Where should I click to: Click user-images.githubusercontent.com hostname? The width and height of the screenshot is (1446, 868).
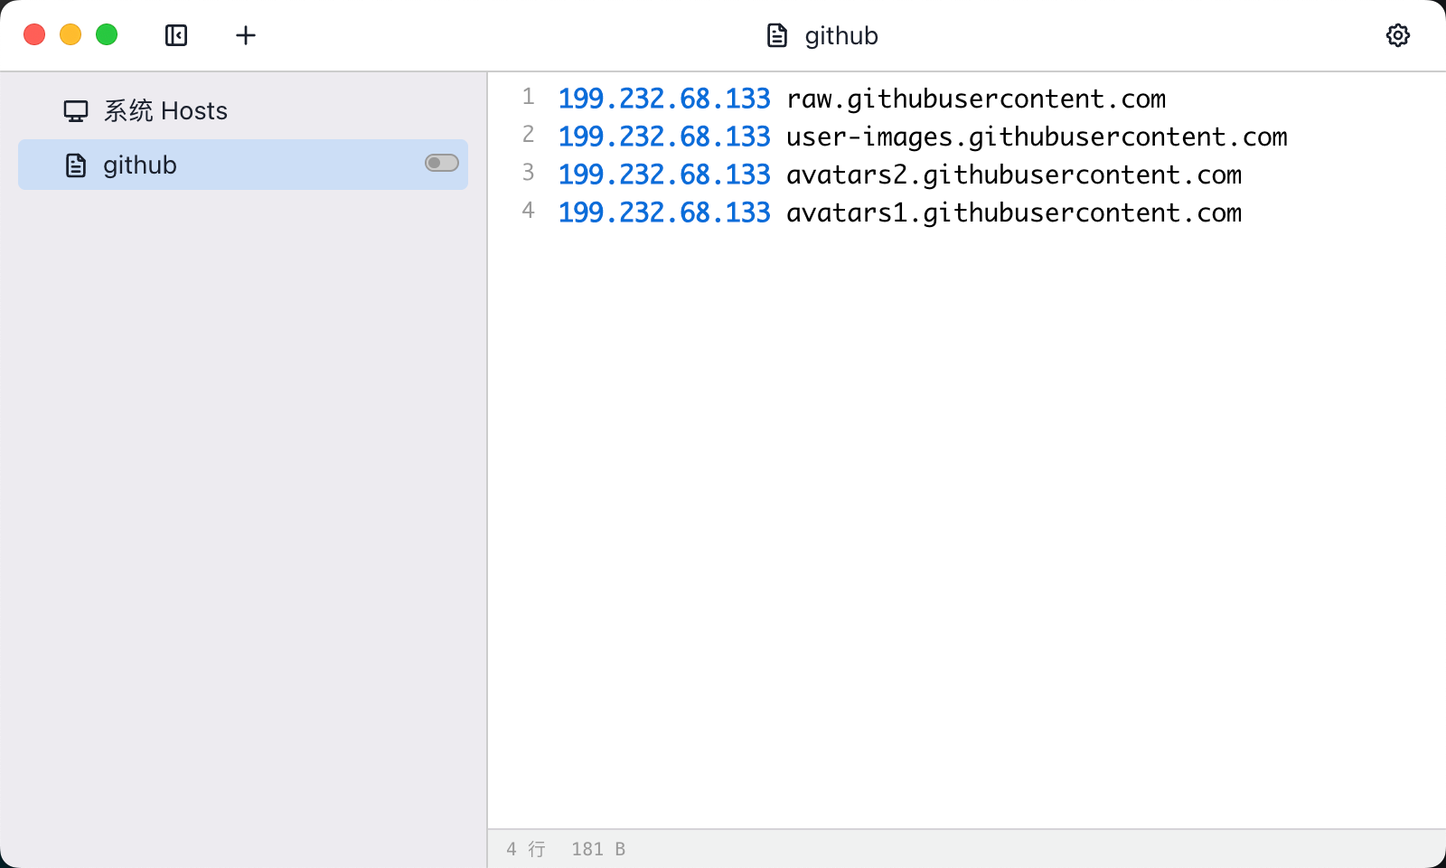pos(1037,137)
